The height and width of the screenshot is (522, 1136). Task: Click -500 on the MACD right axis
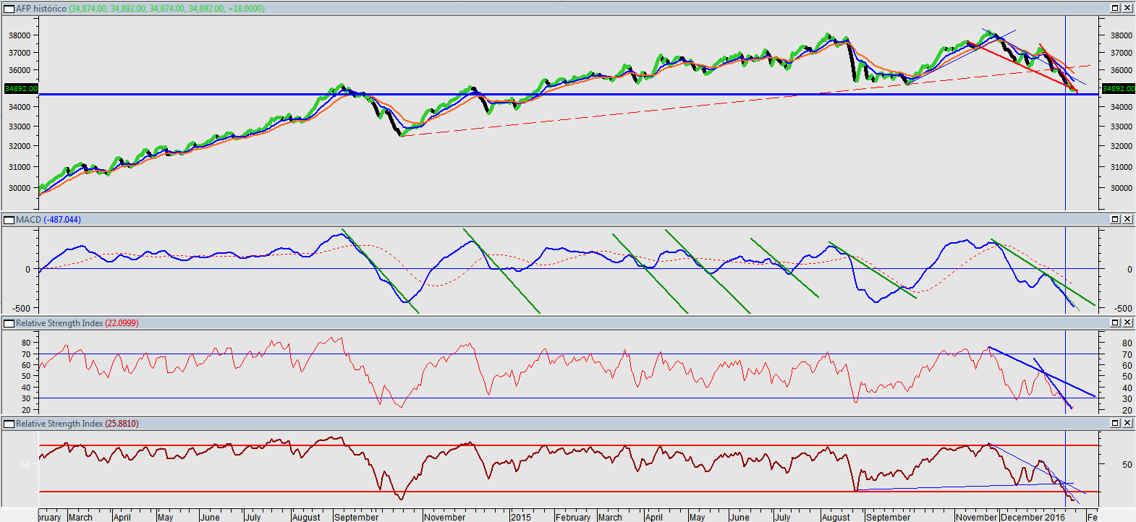(1122, 309)
